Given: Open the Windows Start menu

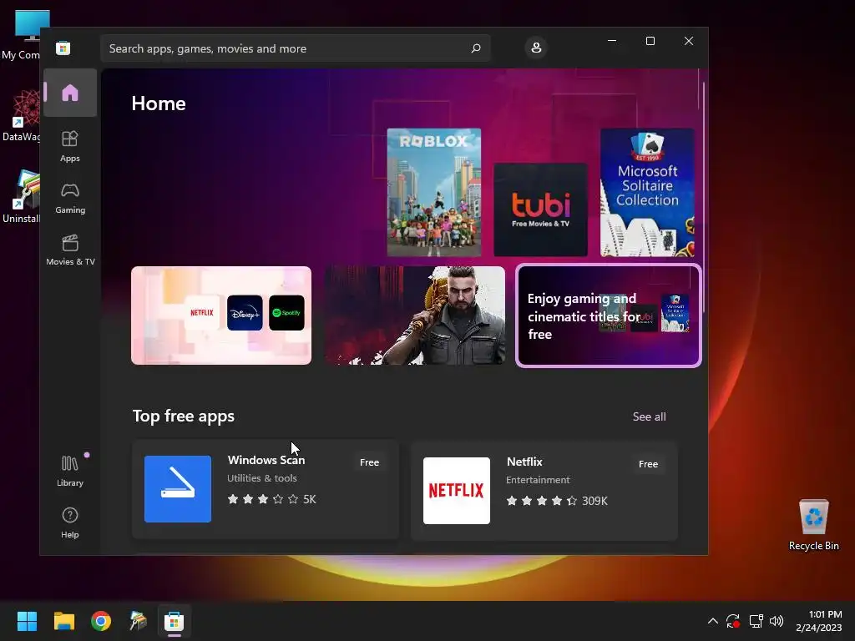Looking at the screenshot, I should click(27, 621).
